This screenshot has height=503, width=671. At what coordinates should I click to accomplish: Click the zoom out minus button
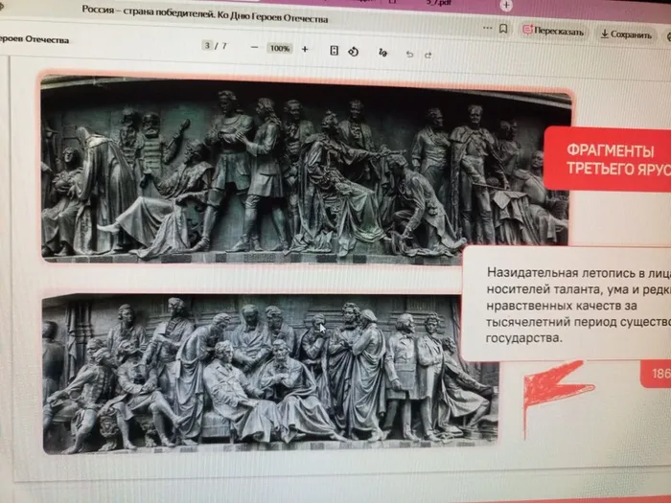click(x=254, y=48)
